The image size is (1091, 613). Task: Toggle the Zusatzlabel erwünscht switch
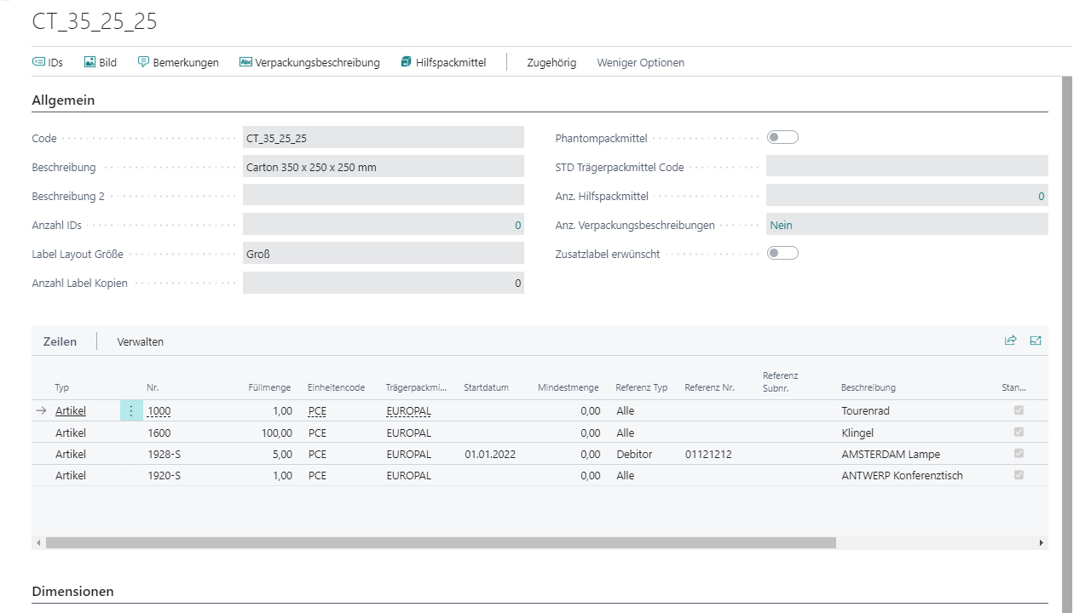click(x=782, y=253)
